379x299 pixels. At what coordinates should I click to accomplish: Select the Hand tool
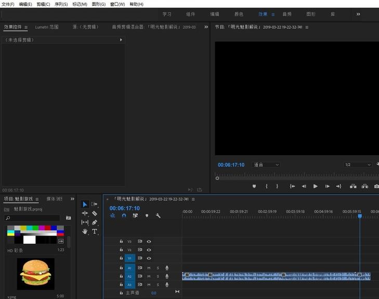[x=85, y=231]
